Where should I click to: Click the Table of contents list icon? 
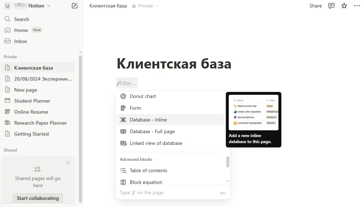[123, 171]
